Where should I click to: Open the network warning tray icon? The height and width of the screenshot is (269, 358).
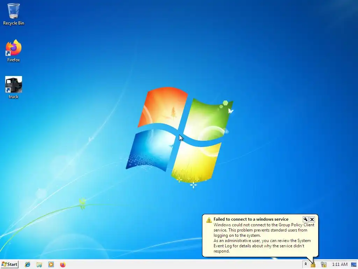323,264
